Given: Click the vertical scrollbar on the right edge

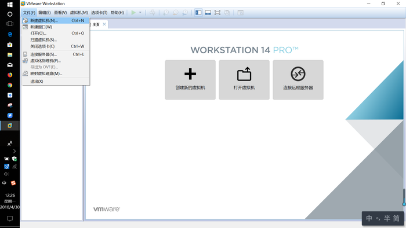Looking at the screenshot, I should pyautogui.click(x=404, y=197).
